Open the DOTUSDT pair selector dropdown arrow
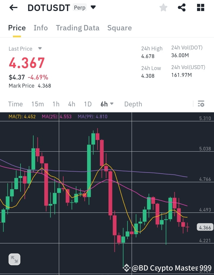Viewport: 214px width, 275px height. (x=93, y=7)
